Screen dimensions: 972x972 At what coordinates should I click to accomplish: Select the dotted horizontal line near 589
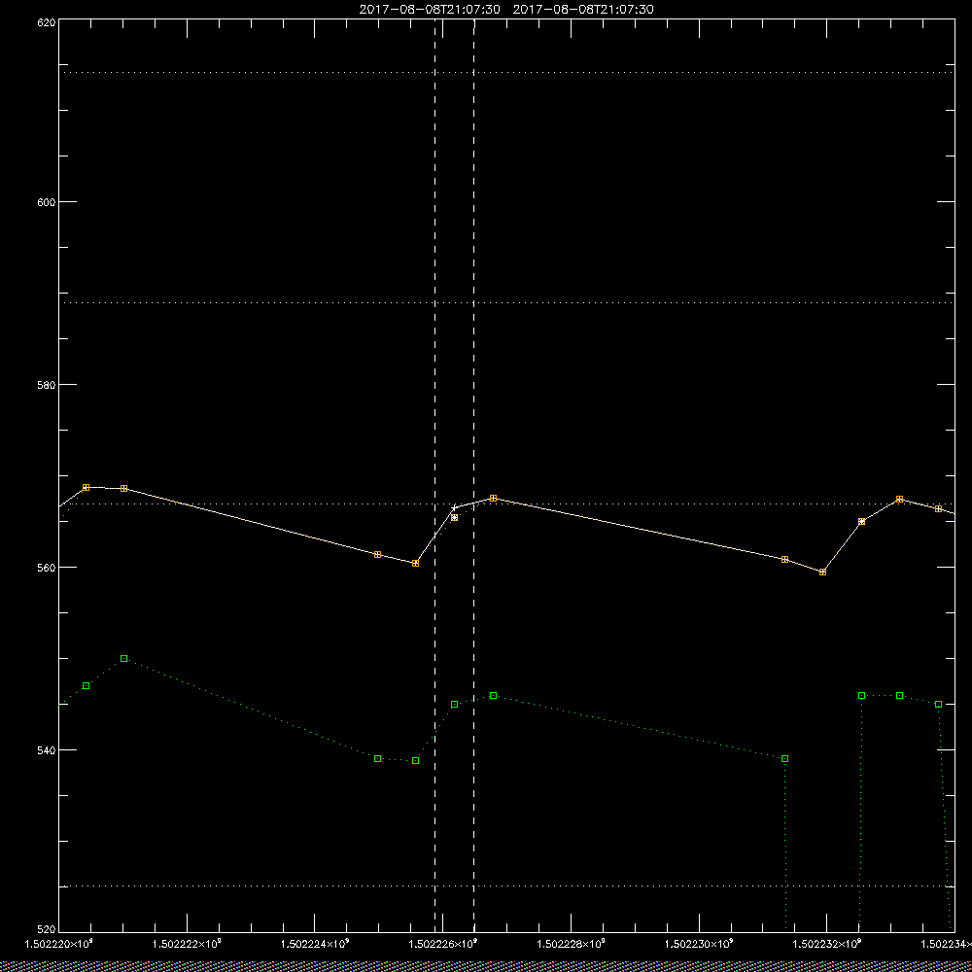click(x=506, y=302)
